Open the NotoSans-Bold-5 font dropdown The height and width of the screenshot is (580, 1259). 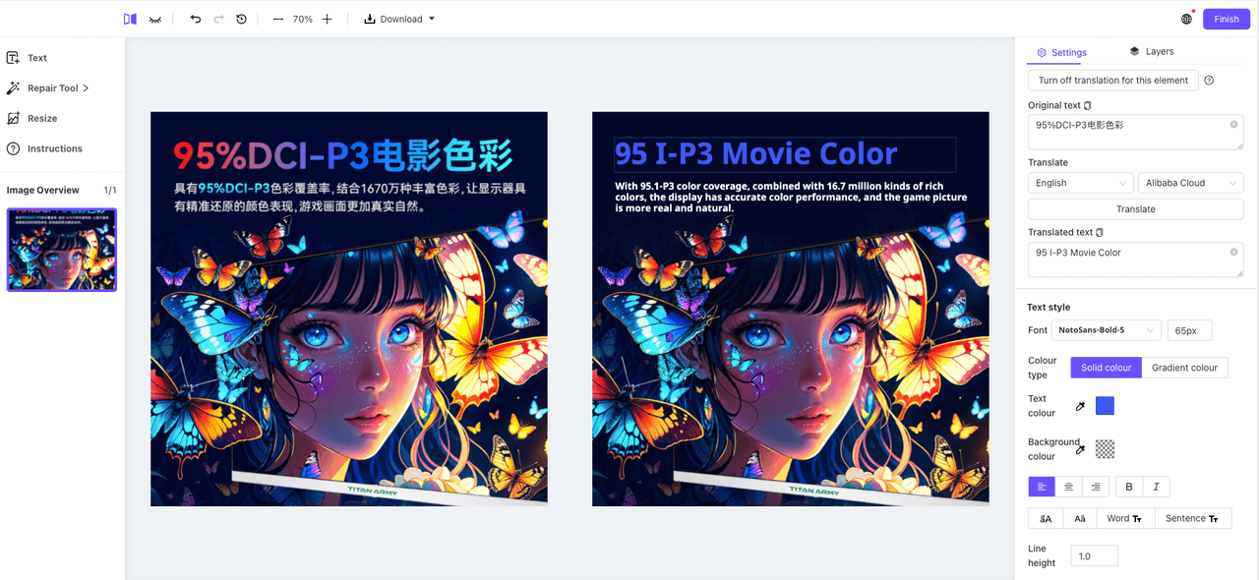pos(1107,330)
